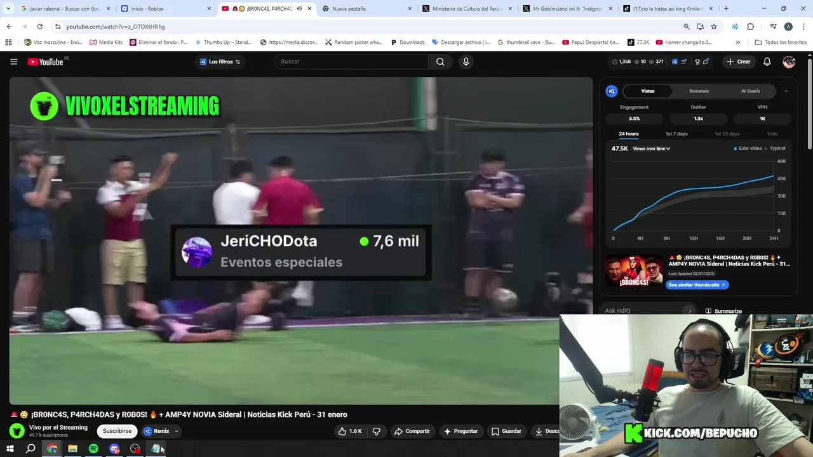
Task: Collapse the vidIQ stats panel chevron
Action: click(786, 91)
